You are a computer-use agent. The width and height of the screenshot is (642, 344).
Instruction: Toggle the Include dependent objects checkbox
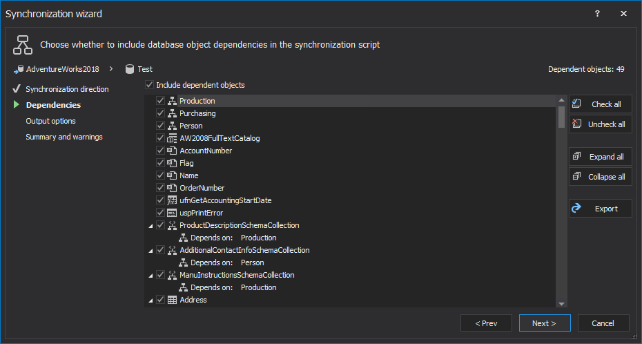(x=150, y=85)
